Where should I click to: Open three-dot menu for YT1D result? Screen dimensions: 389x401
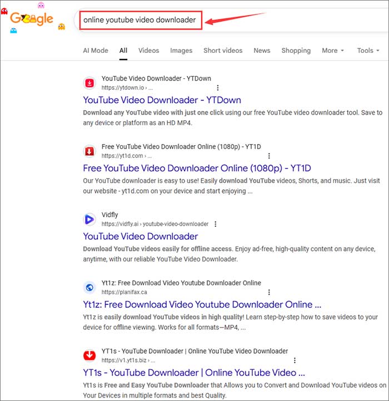point(269,156)
